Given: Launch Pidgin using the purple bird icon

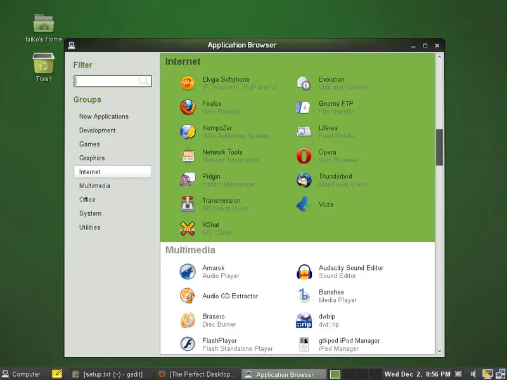Looking at the screenshot, I should coord(188,180).
